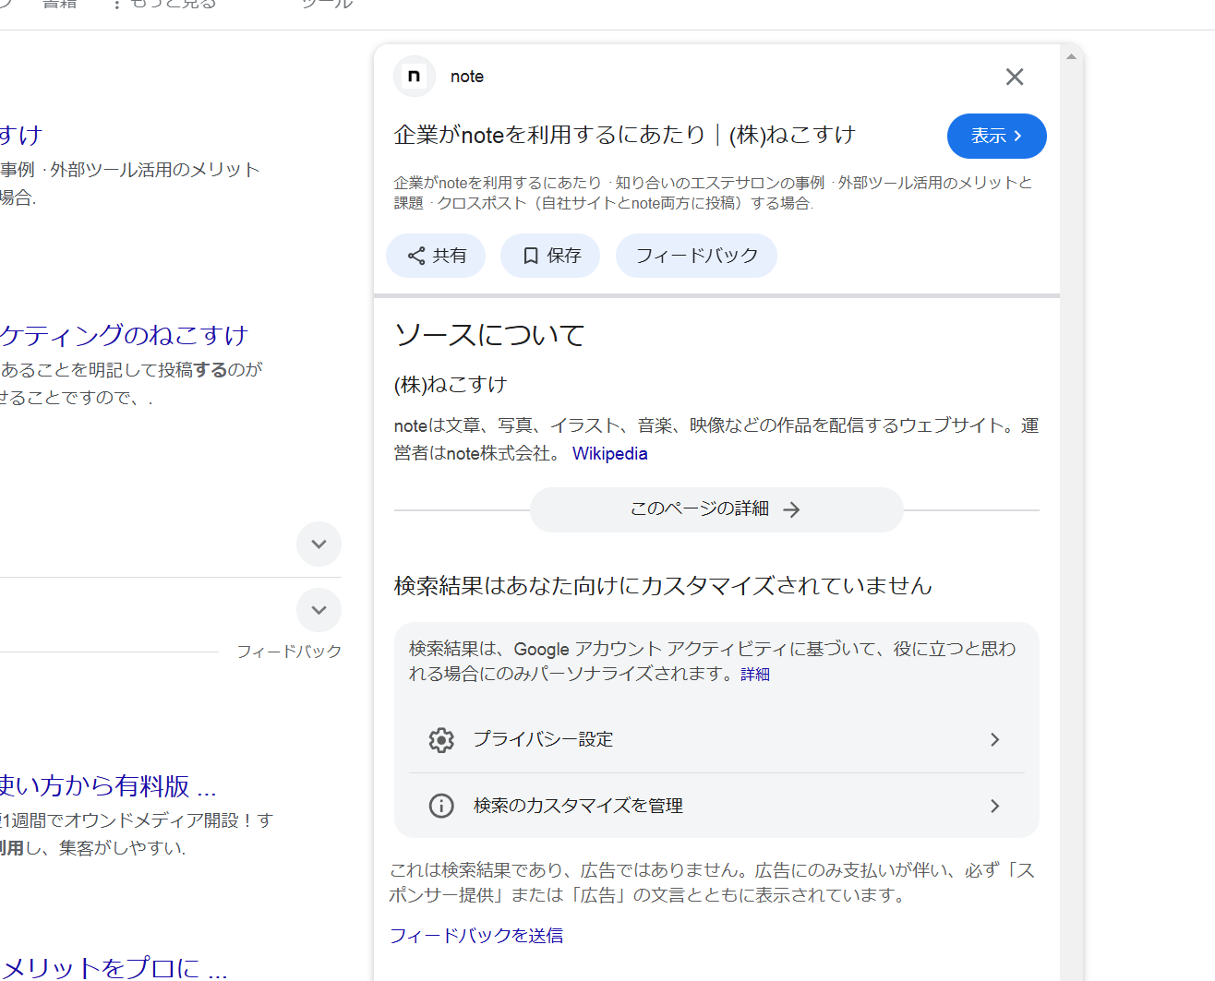The width and height of the screenshot is (1215, 981).
Task: Close the about-this-result panel
Action: click(x=1015, y=77)
